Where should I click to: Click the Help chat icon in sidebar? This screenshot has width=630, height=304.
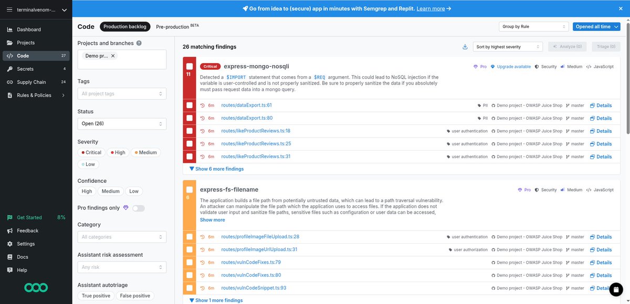[x=10, y=270]
